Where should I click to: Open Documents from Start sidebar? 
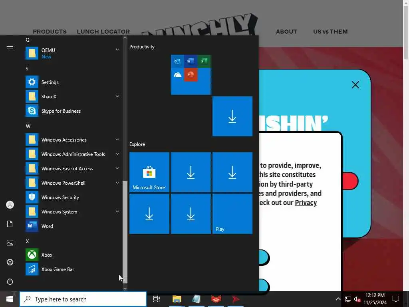(10, 224)
